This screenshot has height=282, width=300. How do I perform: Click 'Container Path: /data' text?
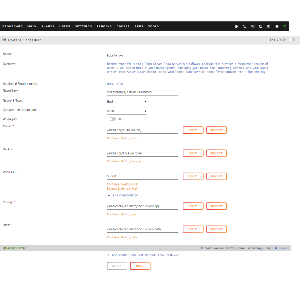pos(122,237)
